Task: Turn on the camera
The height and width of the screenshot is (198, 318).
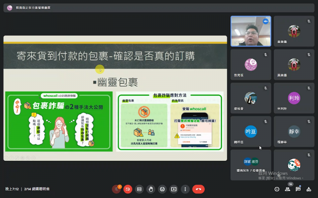Action: pyautogui.click(x=128, y=189)
